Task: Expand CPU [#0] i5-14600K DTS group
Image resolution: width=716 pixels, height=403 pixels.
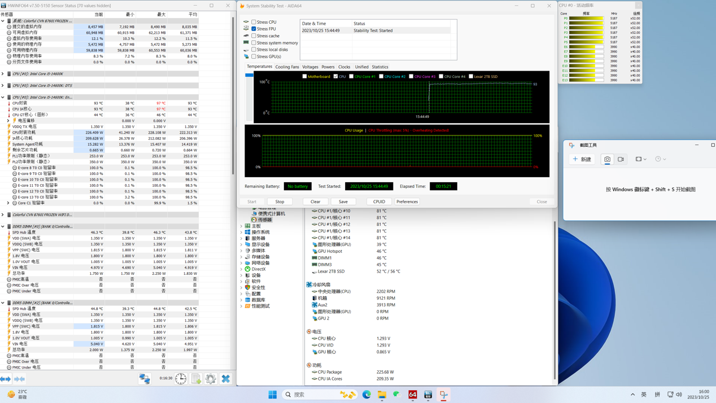Action: (3, 86)
